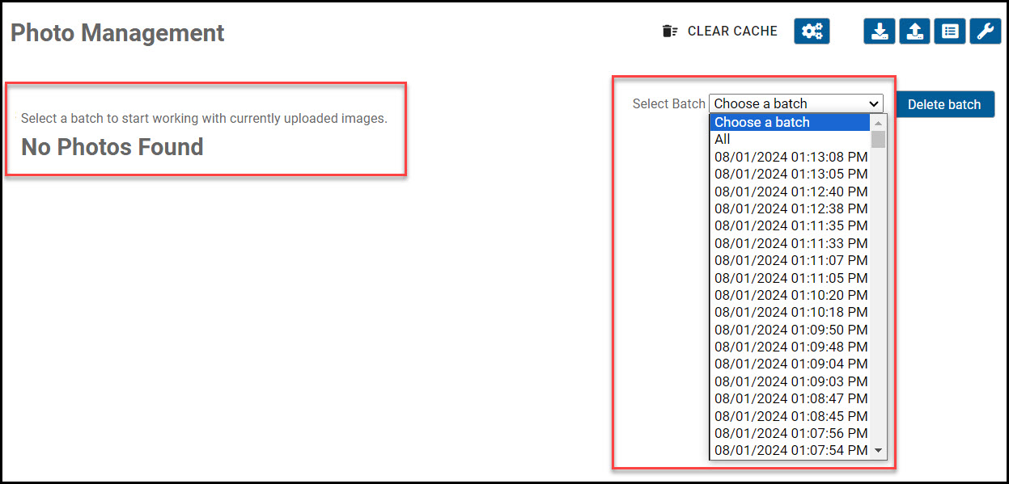
Task: Click the upload photos icon
Action: [x=914, y=31]
